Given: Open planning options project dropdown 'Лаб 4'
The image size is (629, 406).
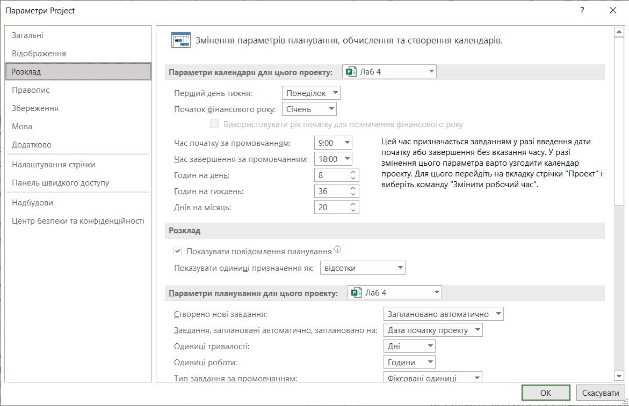Looking at the screenshot, I should click(x=395, y=293).
